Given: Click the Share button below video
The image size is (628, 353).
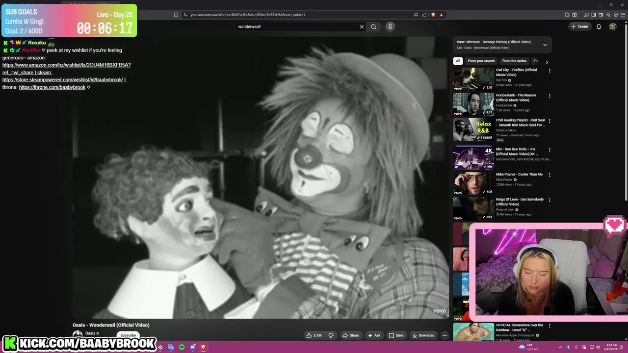Looking at the screenshot, I should pyautogui.click(x=351, y=335).
